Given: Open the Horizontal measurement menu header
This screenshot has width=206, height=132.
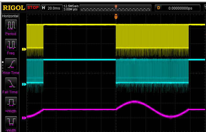Looking at the screenshot, I should [11, 16].
